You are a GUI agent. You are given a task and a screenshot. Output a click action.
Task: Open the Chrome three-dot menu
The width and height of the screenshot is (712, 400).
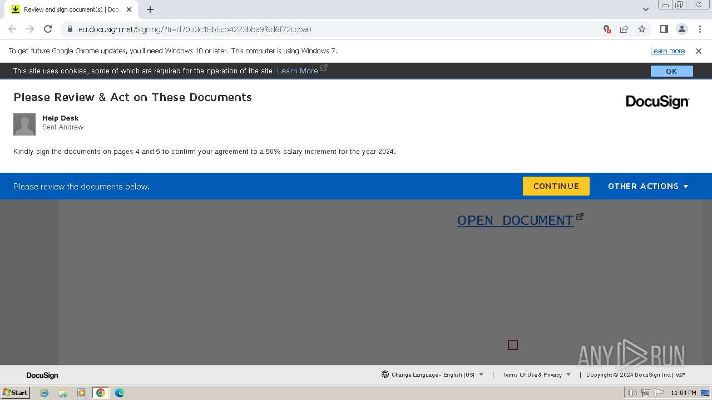point(700,29)
